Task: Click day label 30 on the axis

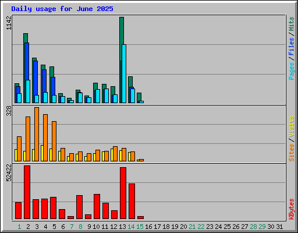Action: pos(271,227)
